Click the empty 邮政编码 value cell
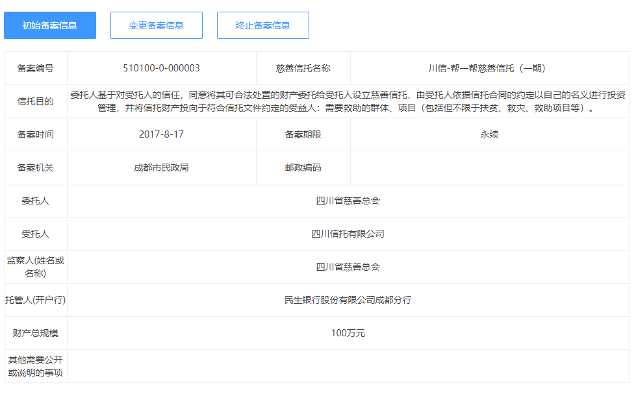This screenshot has height=409, width=636. 489,167
